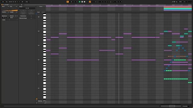Click the loop start position field
Screen dimensions: 193x108
[x=103, y=2]
